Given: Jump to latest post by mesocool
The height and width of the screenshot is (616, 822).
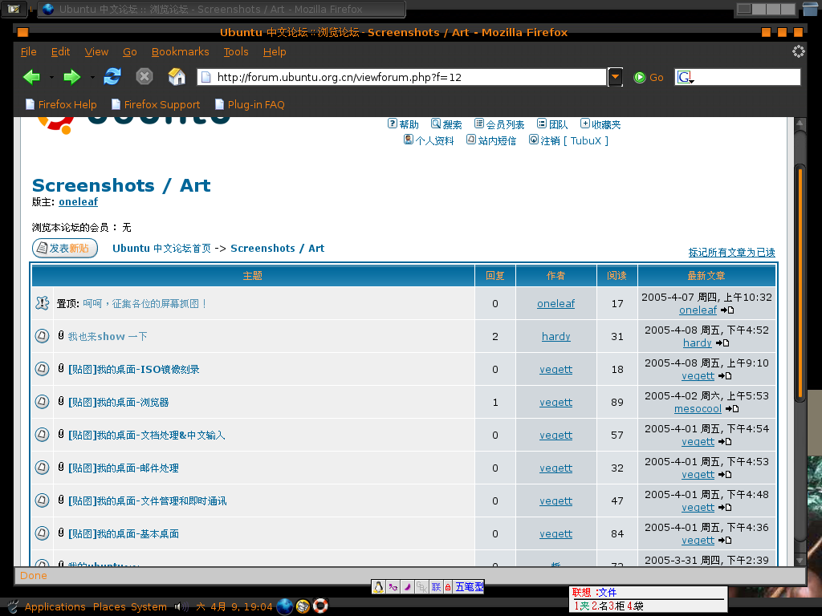Looking at the screenshot, I should tap(732, 408).
